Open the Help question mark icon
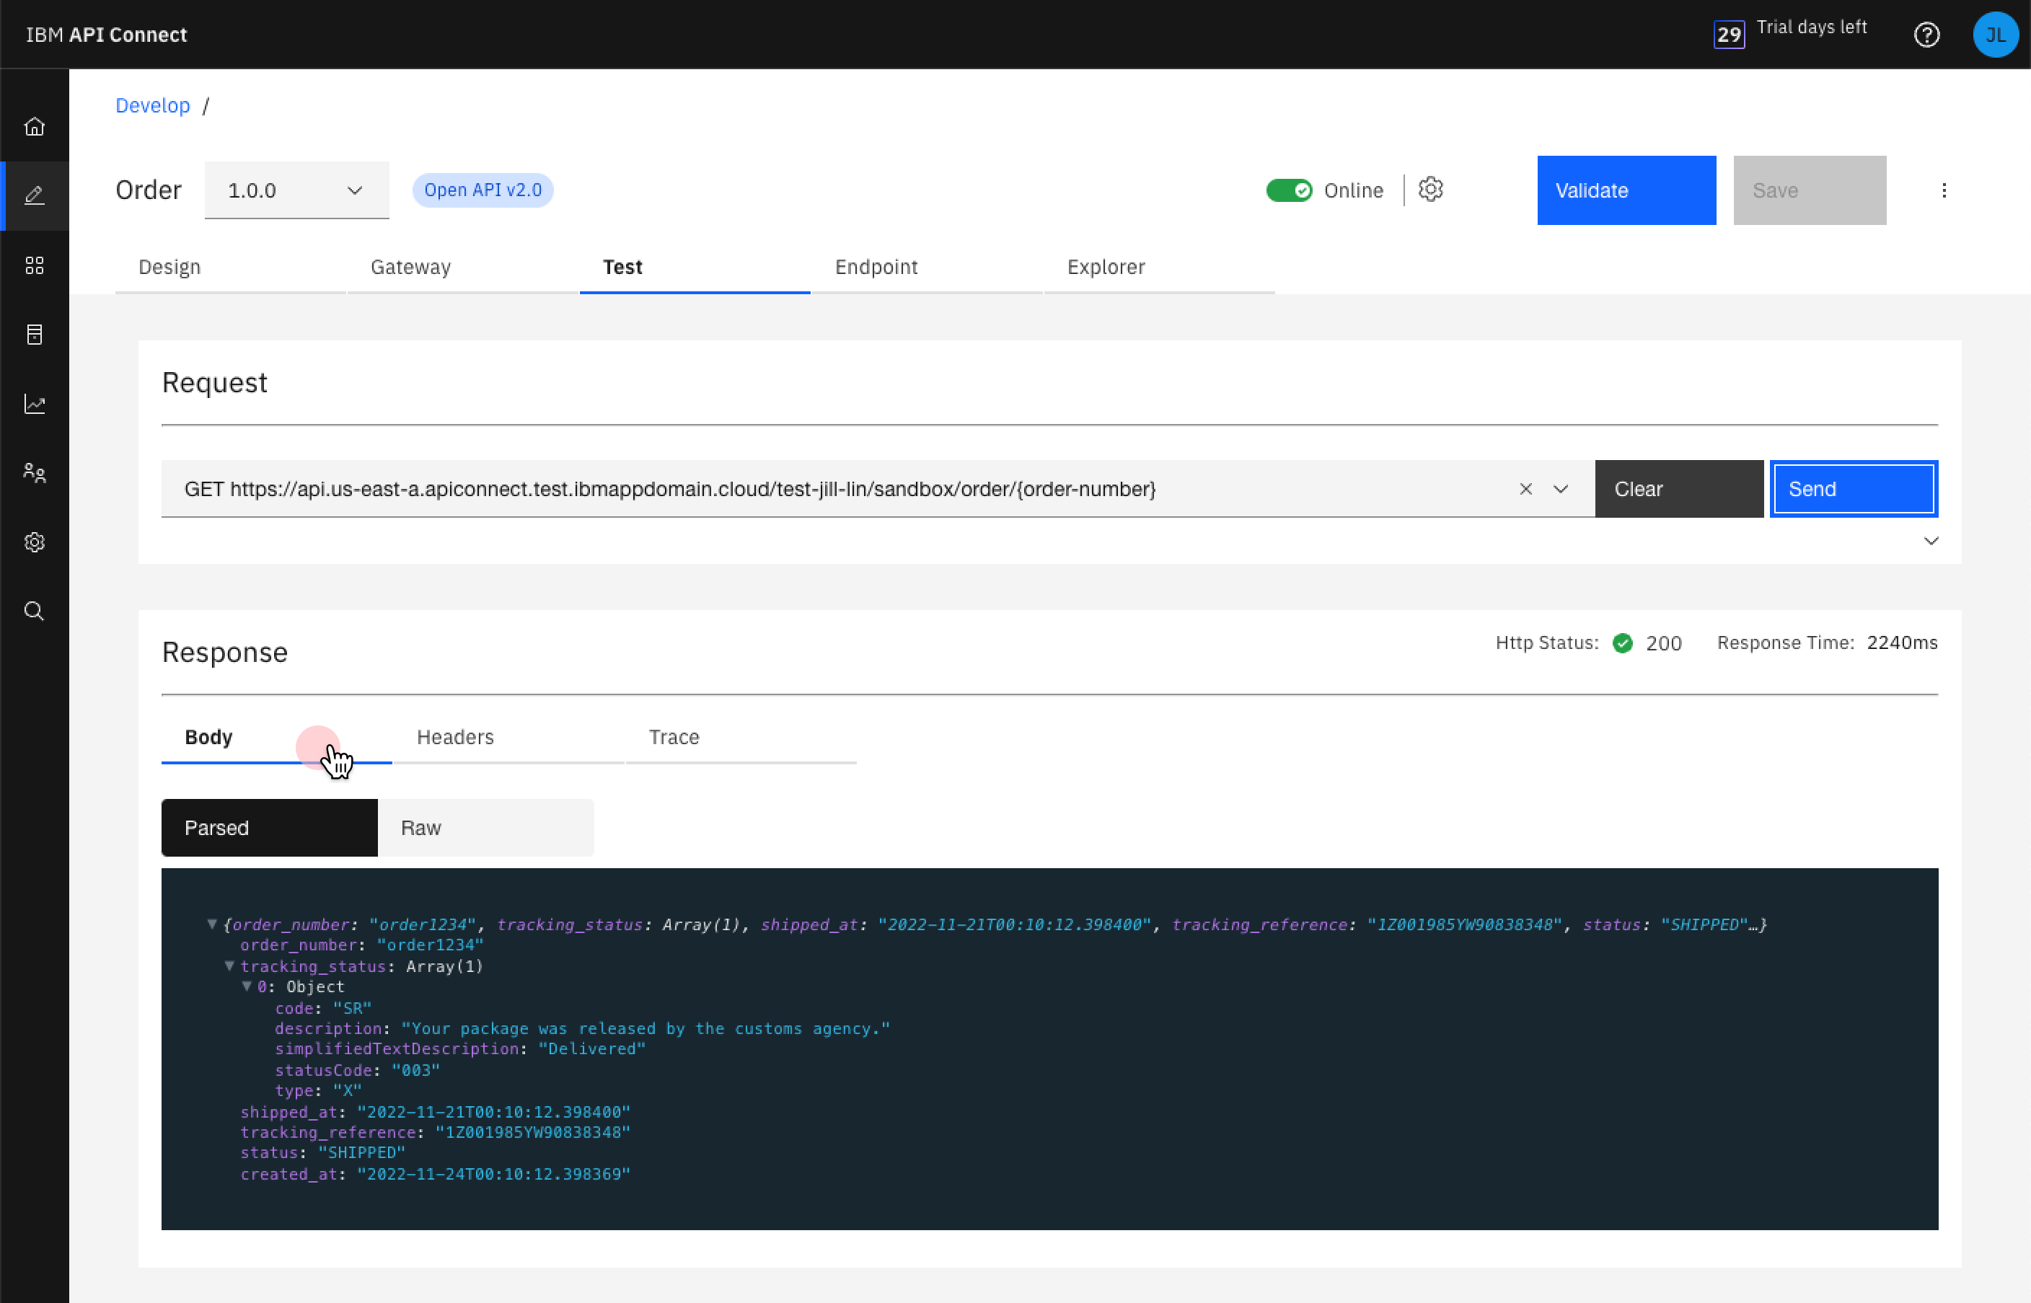This screenshot has width=2031, height=1303. [1926, 35]
